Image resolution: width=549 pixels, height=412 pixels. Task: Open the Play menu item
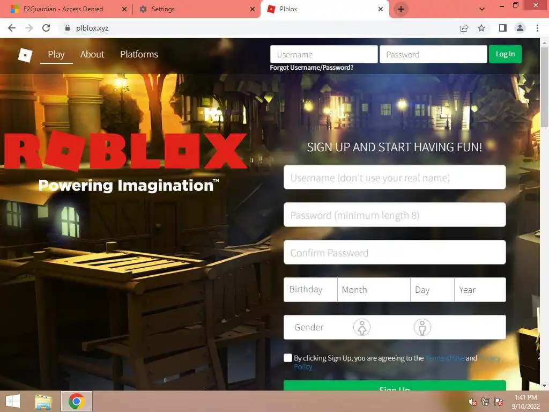(x=56, y=54)
